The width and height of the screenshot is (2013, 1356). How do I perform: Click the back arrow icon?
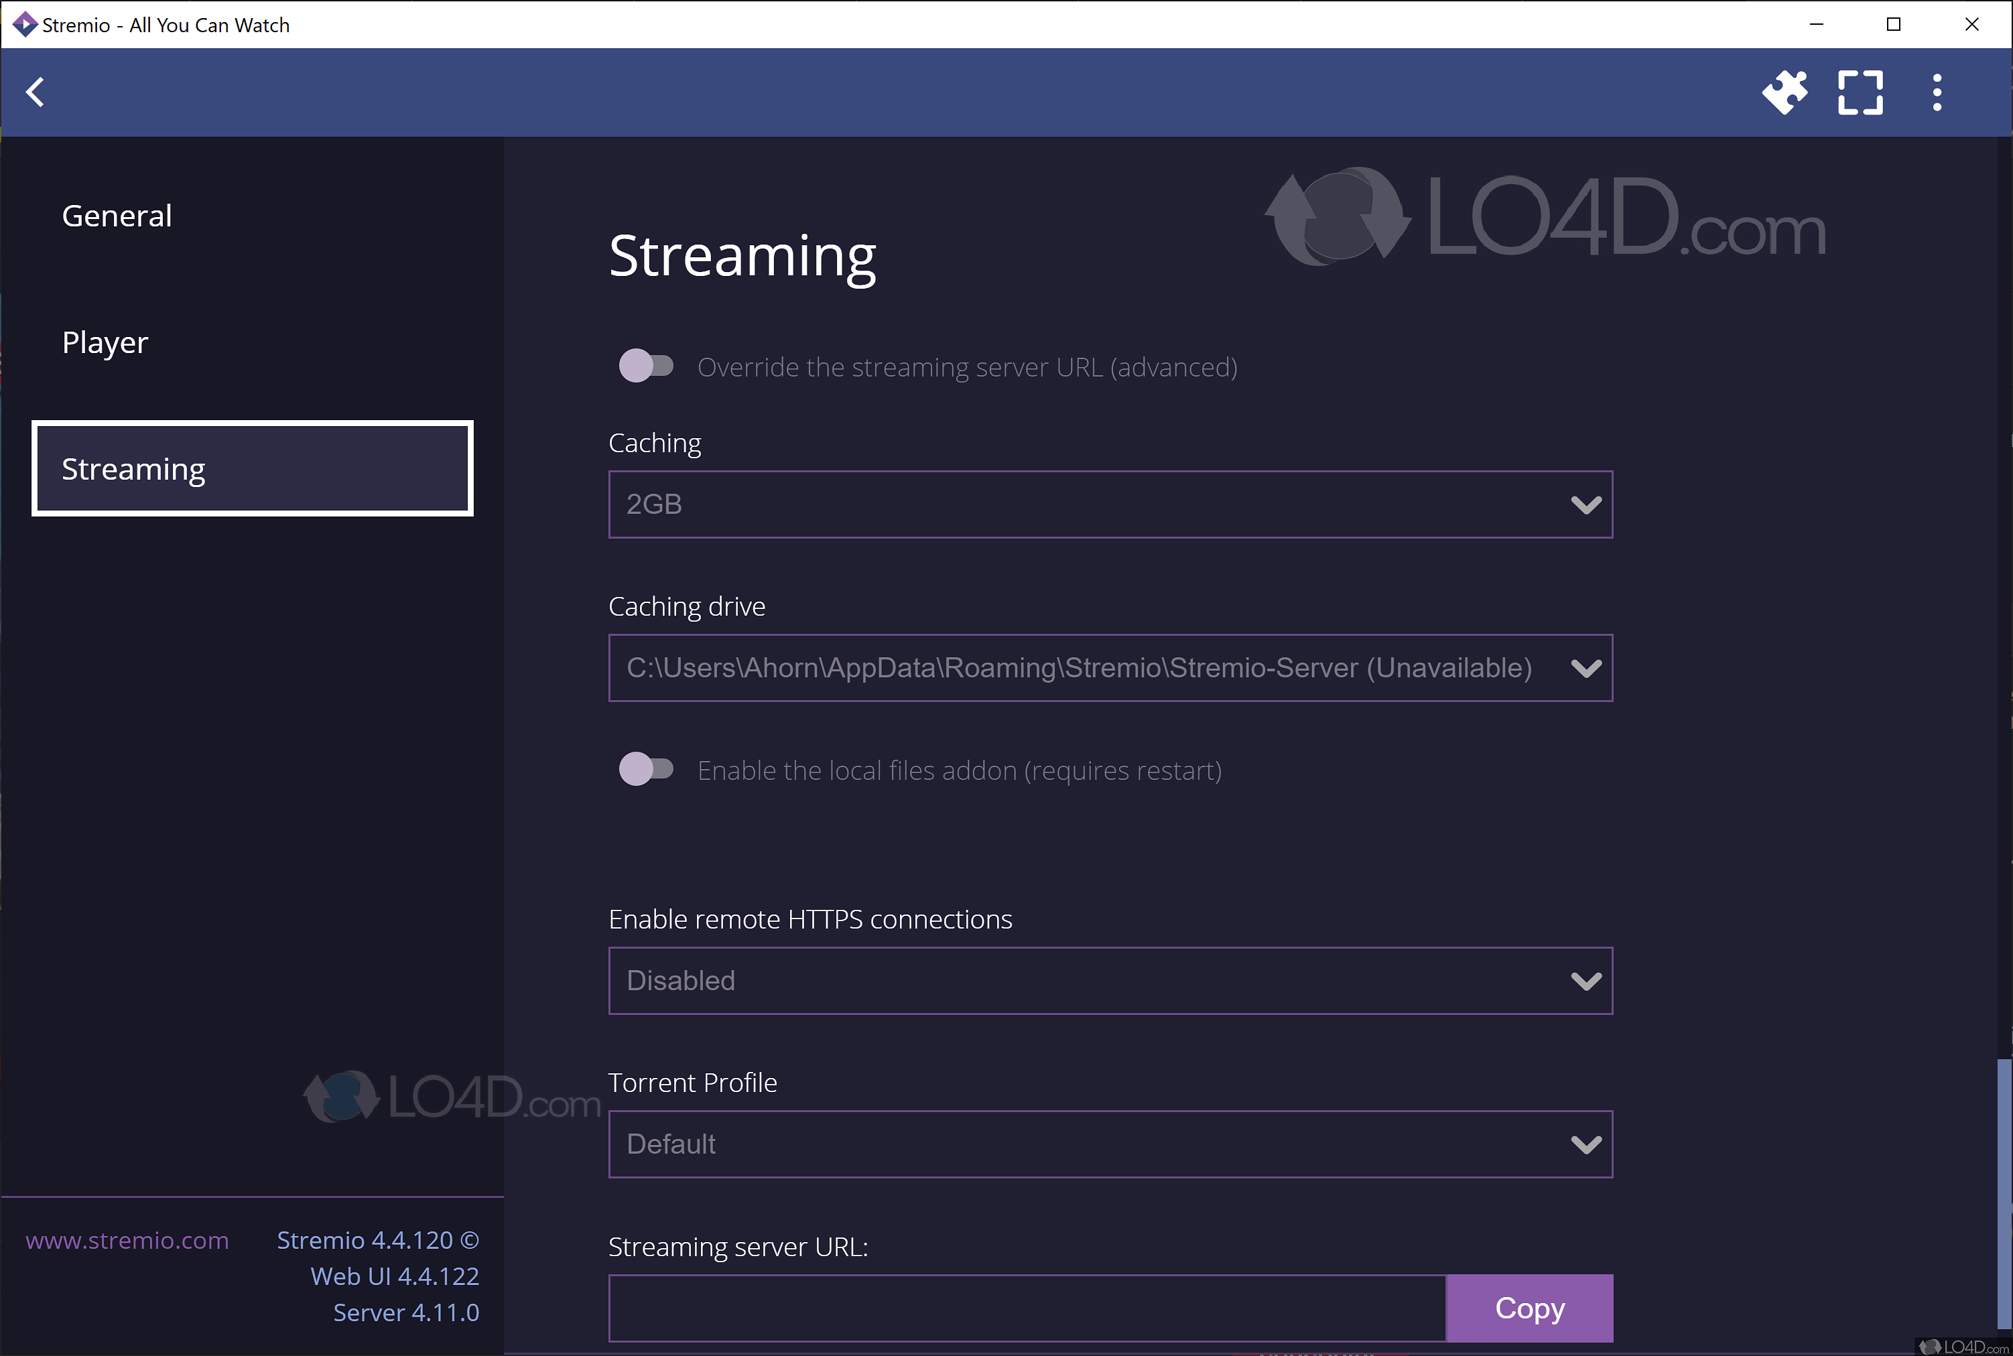36,92
